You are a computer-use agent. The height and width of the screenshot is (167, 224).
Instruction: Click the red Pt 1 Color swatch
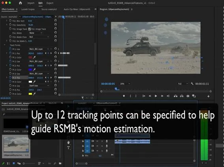30,57
